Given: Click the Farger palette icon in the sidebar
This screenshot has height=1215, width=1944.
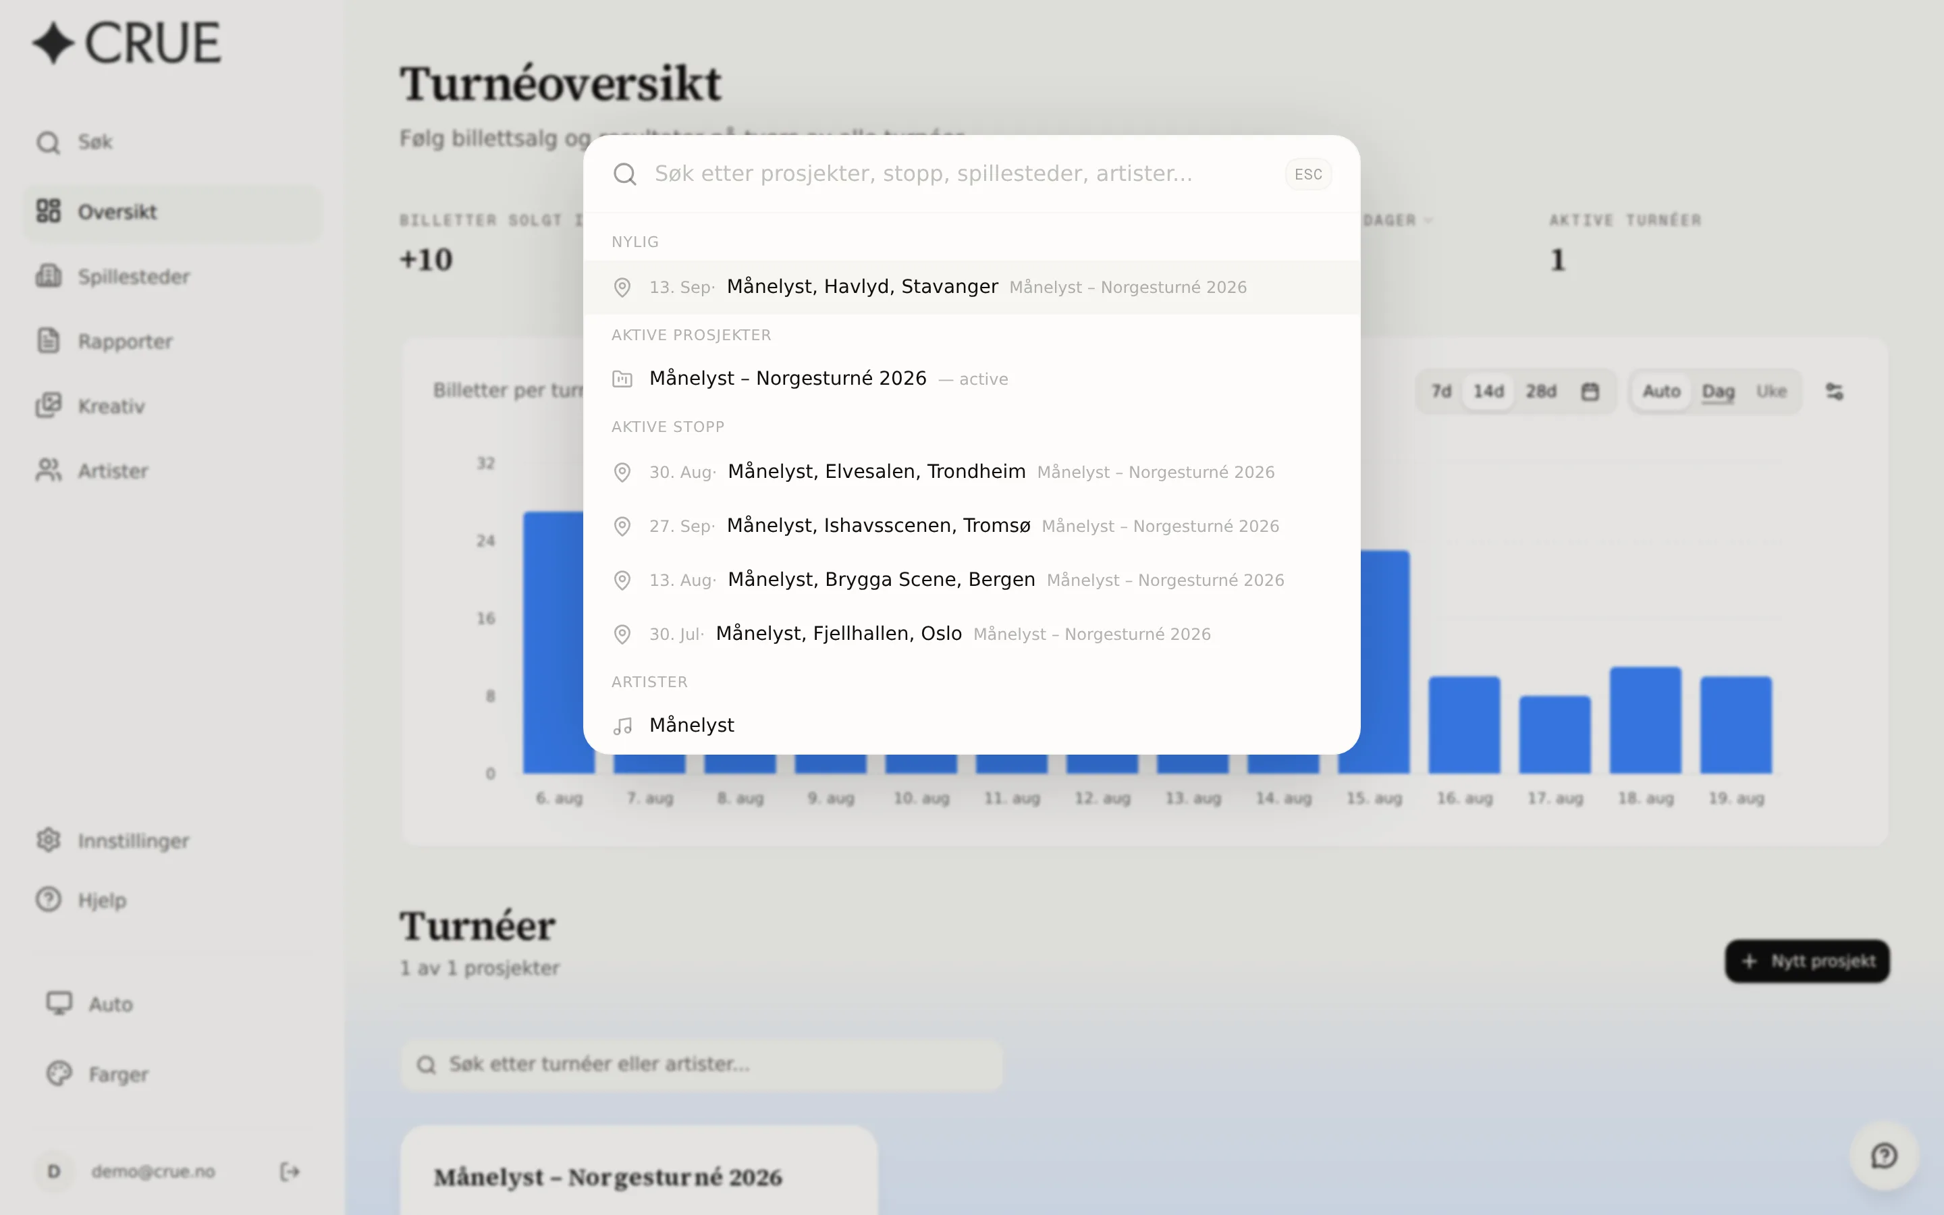Looking at the screenshot, I should tap(59, 1073).
